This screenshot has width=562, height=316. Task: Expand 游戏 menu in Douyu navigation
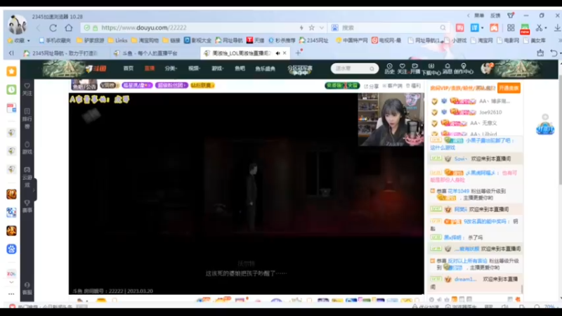[218, 68]
